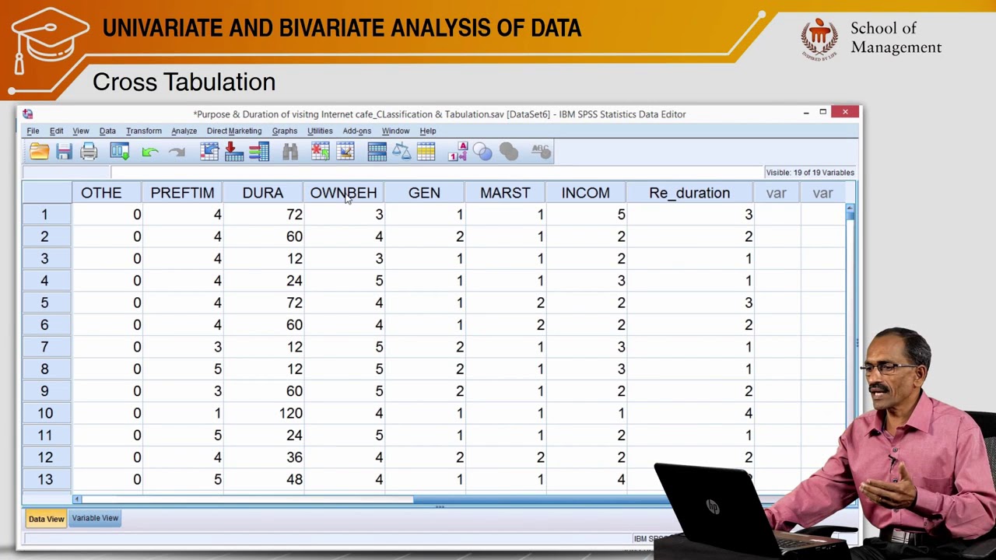
Task: Select the OWNBEH column header
Action: coord(343,193)
